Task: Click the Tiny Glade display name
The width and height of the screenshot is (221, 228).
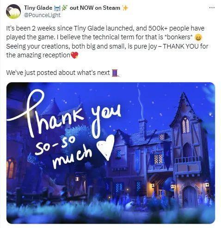Action: 38,8
